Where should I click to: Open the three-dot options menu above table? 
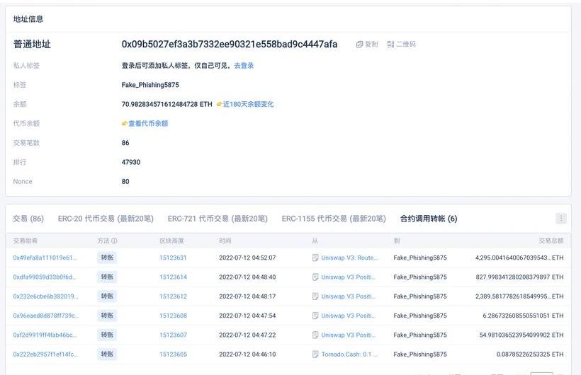561,219
